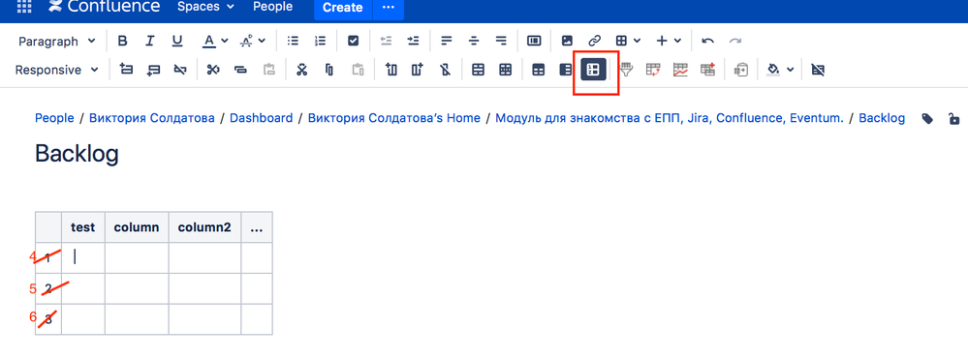Viewport: 968px width, 359px height.
Task: Open the Responsive table width dropdown
Action: tap(57, 70)
